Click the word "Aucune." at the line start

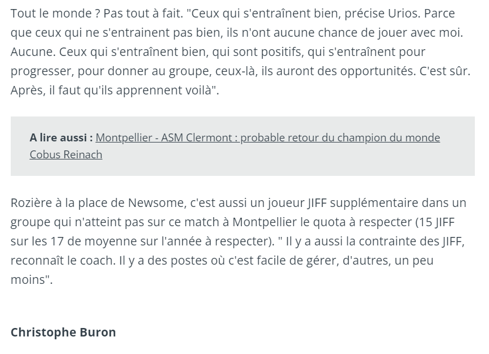click(31, 52)
